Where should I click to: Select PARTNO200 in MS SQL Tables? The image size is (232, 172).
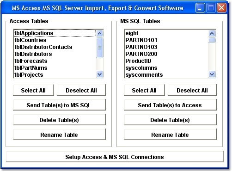pos(166,54)
